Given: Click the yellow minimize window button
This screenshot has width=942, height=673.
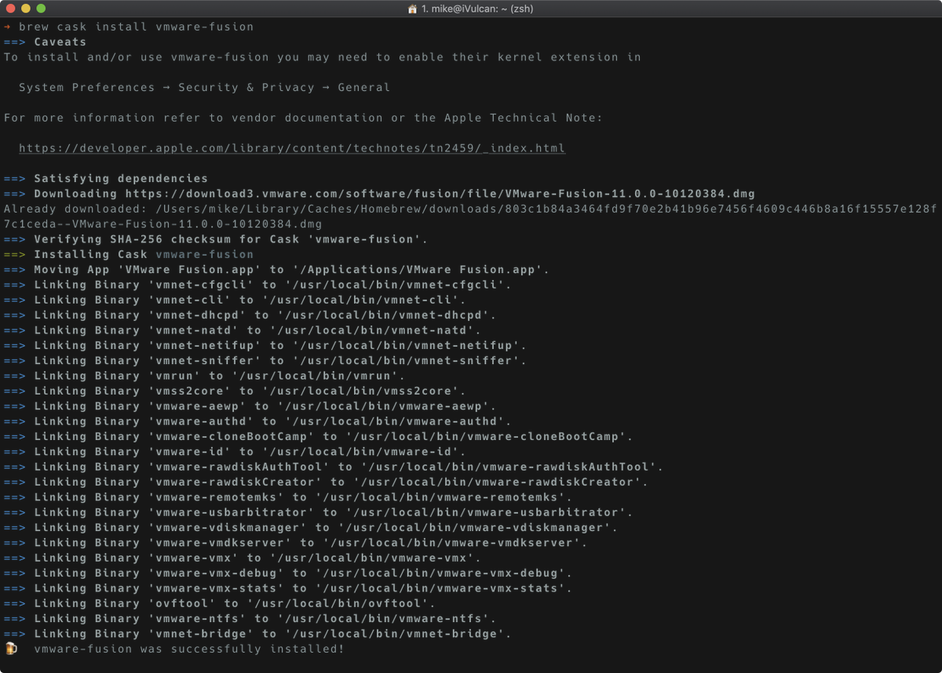Looking at the screenshot, I should click(26, 9).
